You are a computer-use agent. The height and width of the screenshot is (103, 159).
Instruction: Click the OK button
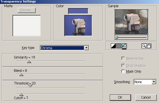coord(120,97)
